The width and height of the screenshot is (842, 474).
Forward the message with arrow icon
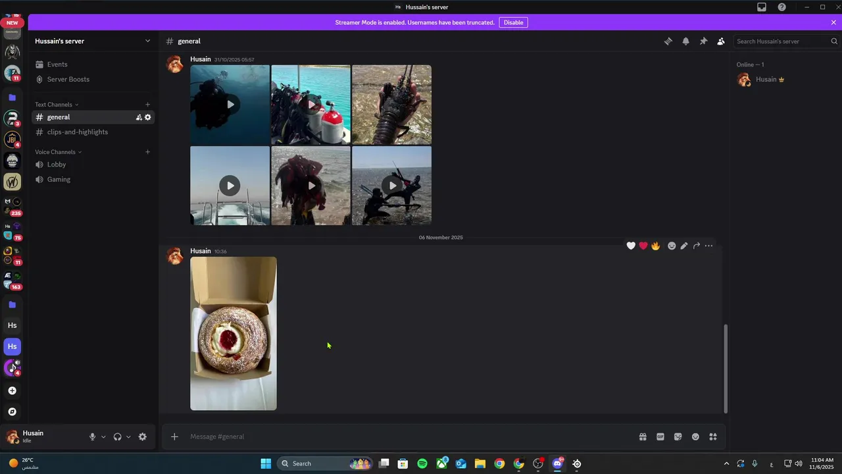(x=696, y=246)
